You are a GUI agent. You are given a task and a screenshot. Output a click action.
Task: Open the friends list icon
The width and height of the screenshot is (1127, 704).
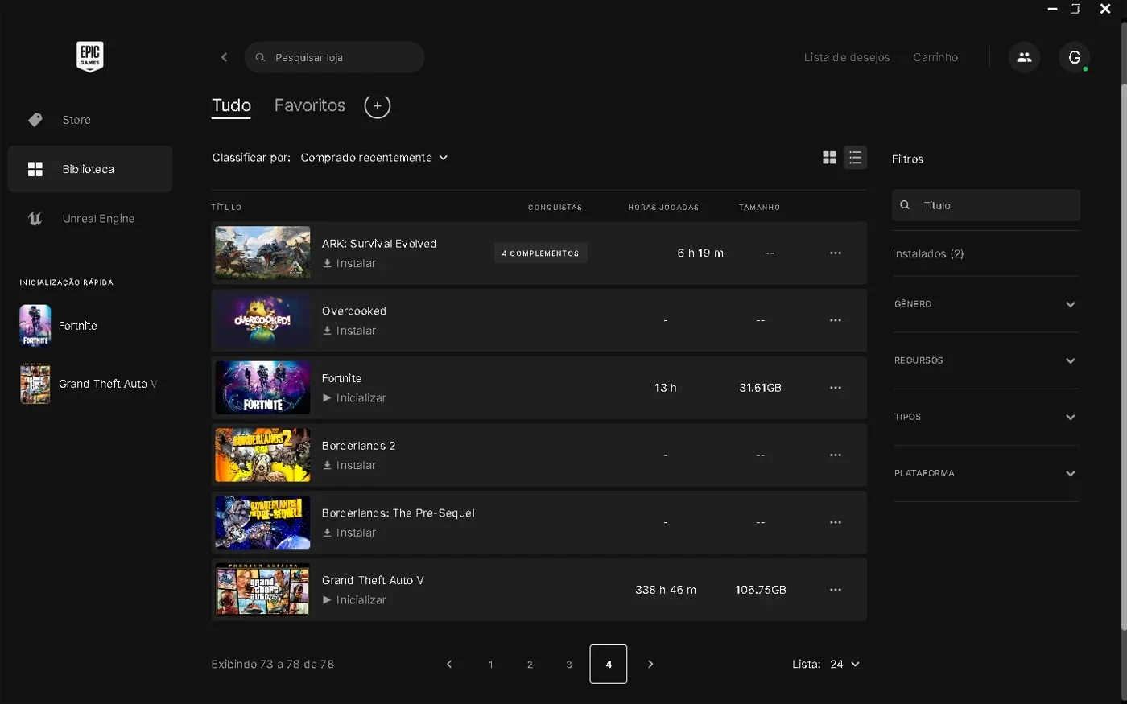pos(1024,57)
